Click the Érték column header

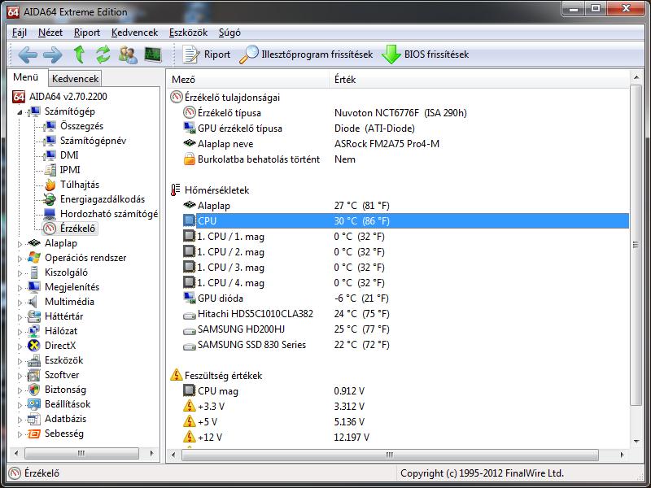479,79
